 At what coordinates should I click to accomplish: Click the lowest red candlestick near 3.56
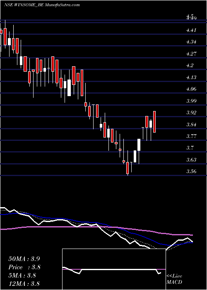[x=128, y=168]
